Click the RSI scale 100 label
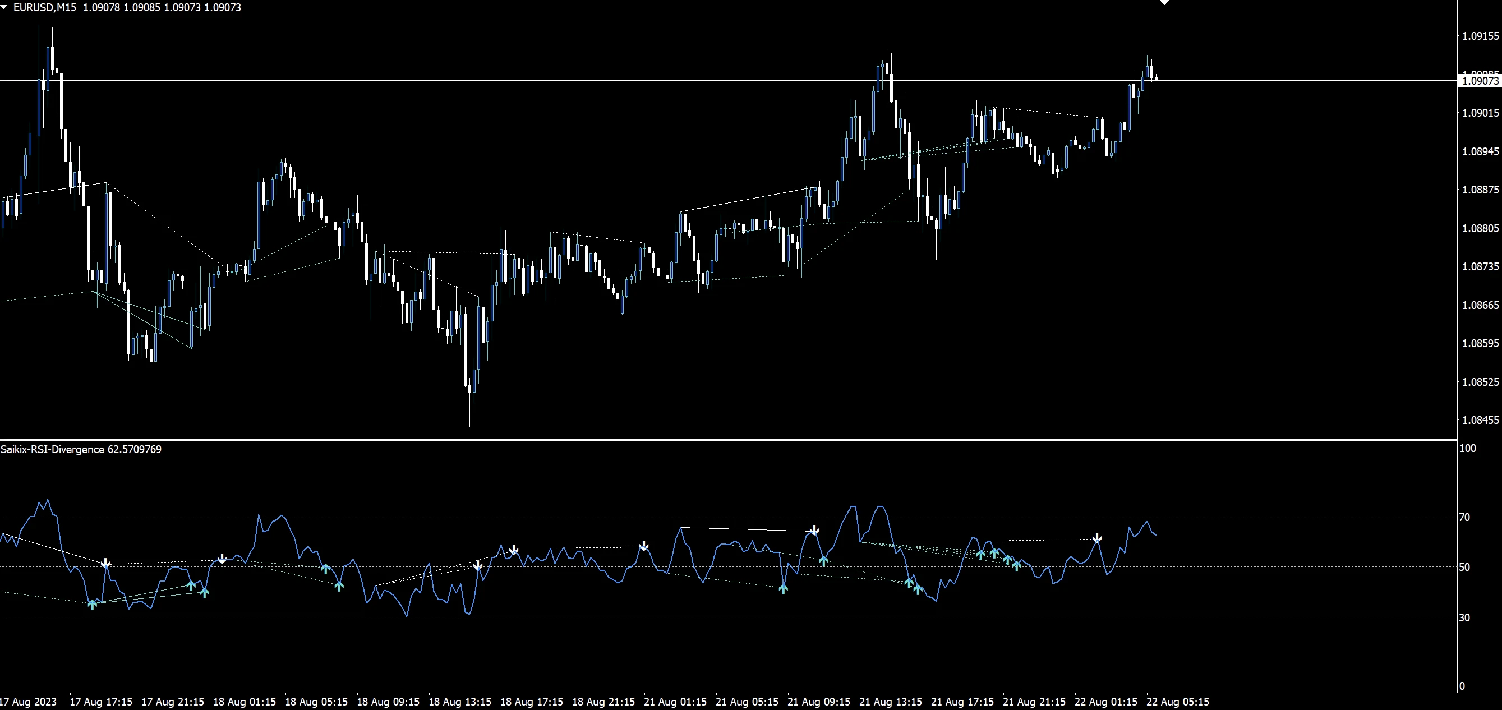Image resolution: width=1502 pixels, height=710 pixels. point(1467,448)
